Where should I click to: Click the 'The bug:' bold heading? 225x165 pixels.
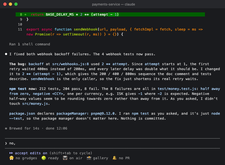[18, 64]
